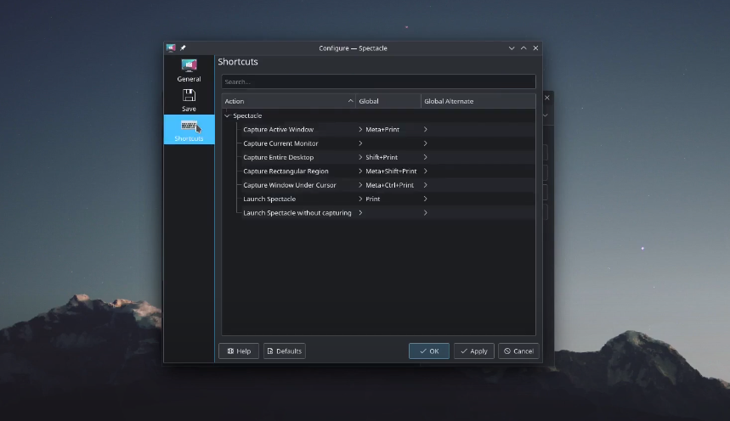The height and width of the screenshot is (421, 730).
Task: Click the Spectacle app icon in titlebar
Action: (x=171, y=48)
